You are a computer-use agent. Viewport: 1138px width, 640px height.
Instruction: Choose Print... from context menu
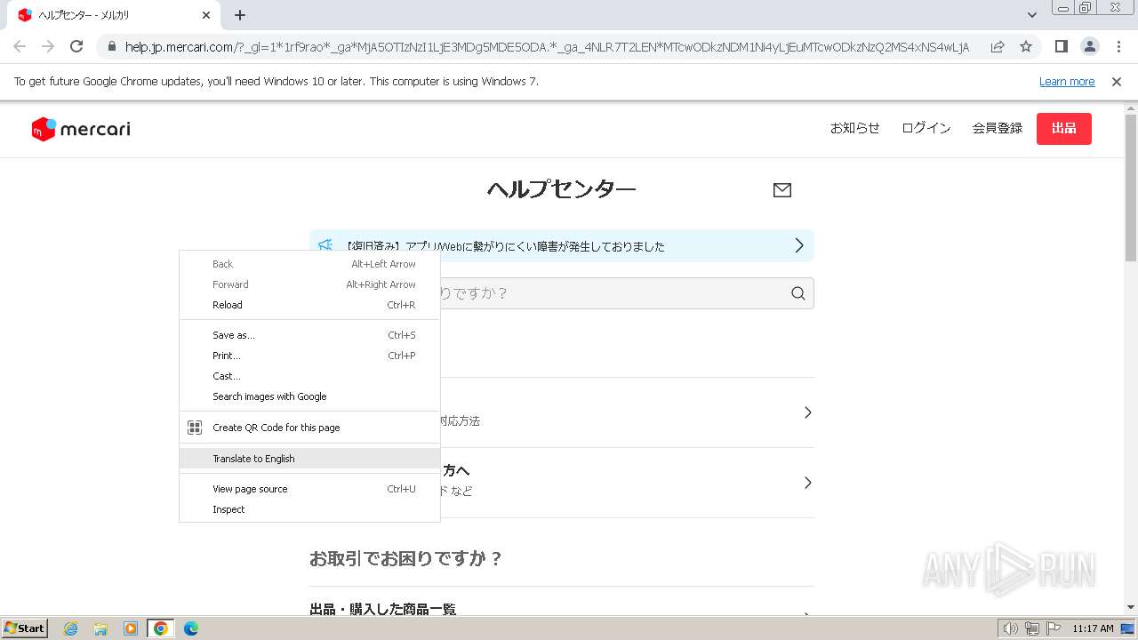point(309,356)
